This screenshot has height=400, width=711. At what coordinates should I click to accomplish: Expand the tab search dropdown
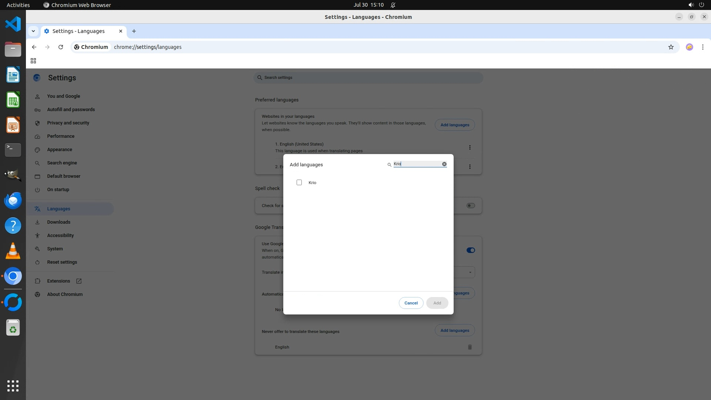pyautogui.click(x=33, y=31)
